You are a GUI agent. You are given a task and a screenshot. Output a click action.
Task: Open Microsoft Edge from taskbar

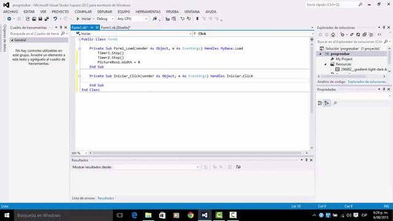tap(134, 215)
